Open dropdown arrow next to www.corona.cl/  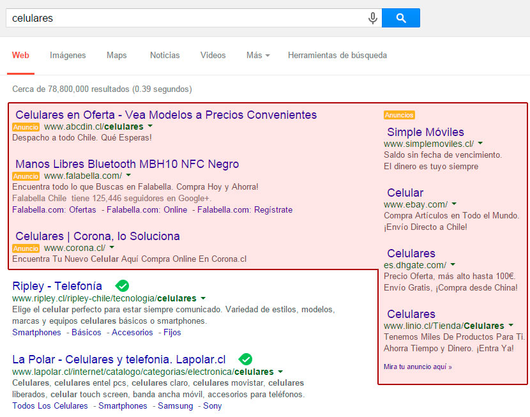[112, 248]
